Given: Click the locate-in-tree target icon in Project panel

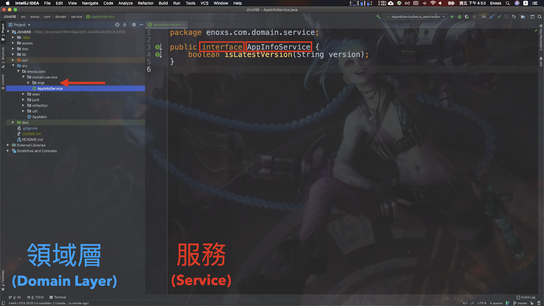Looking at the screenshot, I should [x=117, y=25].
